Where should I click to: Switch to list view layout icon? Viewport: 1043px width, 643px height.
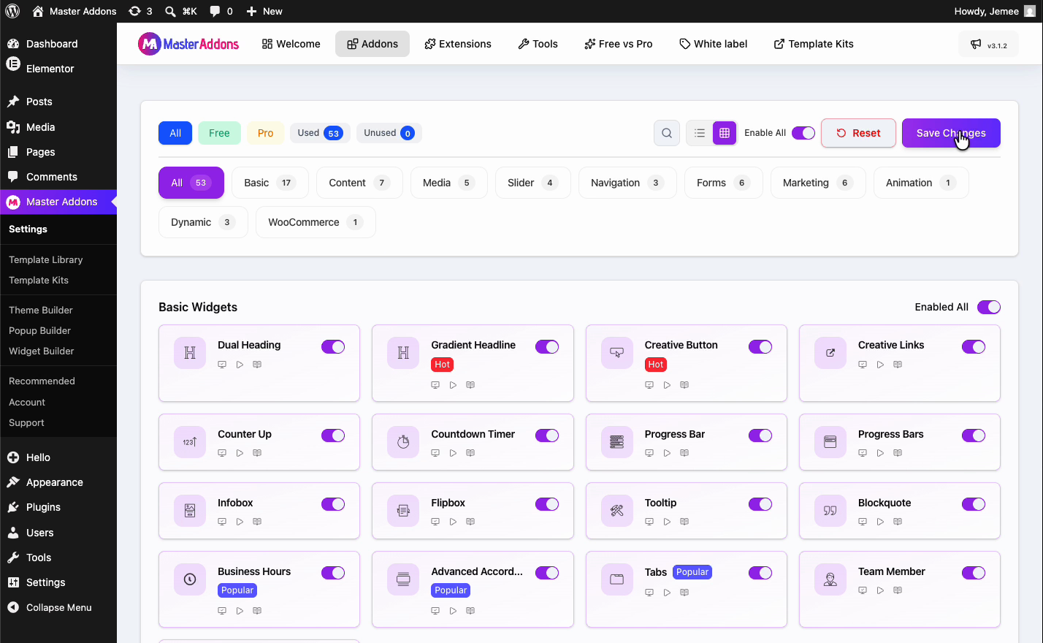[x=700, y=133]
